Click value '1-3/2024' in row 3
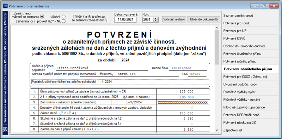This screenshot has width=282, height=139. coord(134,102)
